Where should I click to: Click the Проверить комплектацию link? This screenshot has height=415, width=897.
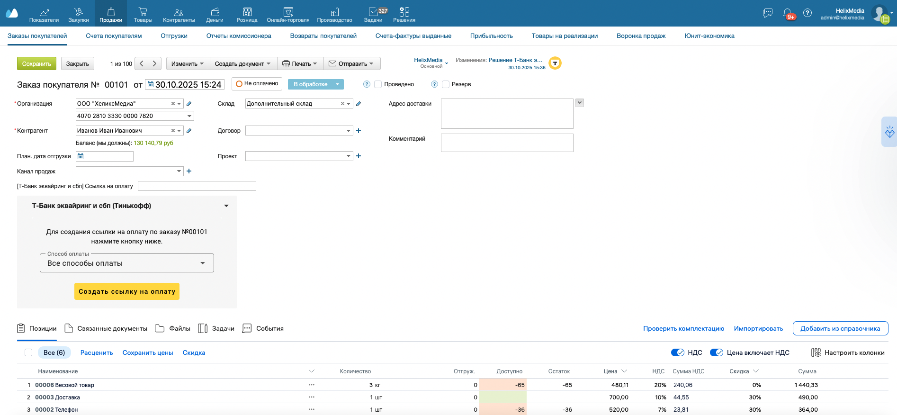pos(683,328)
